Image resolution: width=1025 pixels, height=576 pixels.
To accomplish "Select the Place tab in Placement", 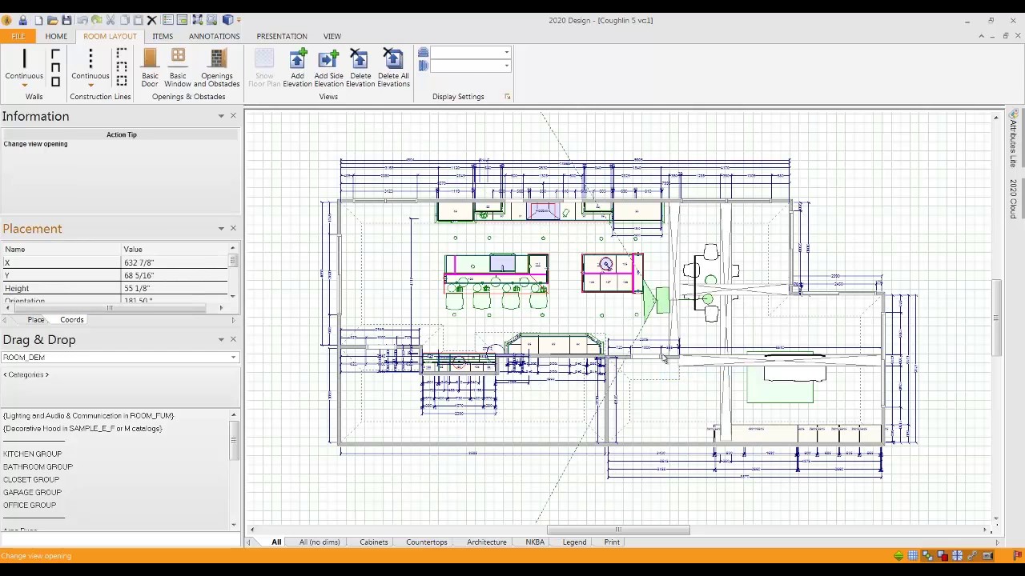I will coord(36,319).
